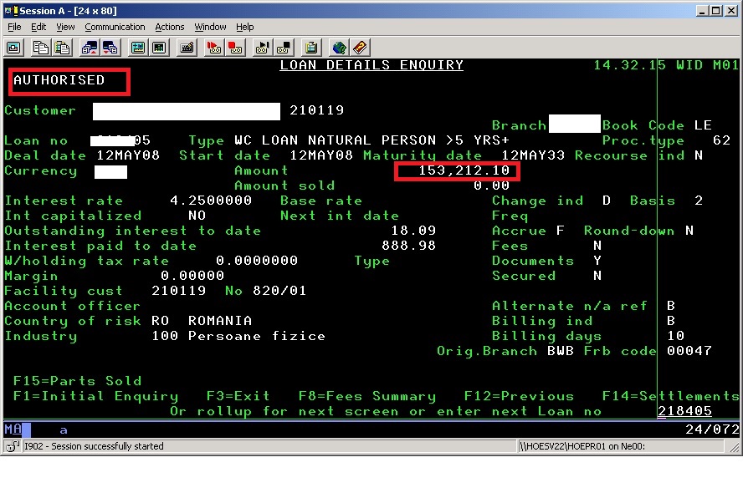The image size is (743, 498).
Task: Open the Window menu
Action: (x=210, y=27)
